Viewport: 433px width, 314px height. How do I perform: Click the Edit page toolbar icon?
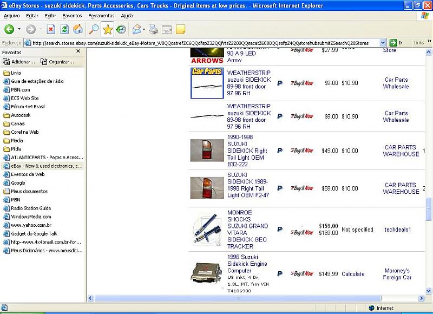point(167,29)
